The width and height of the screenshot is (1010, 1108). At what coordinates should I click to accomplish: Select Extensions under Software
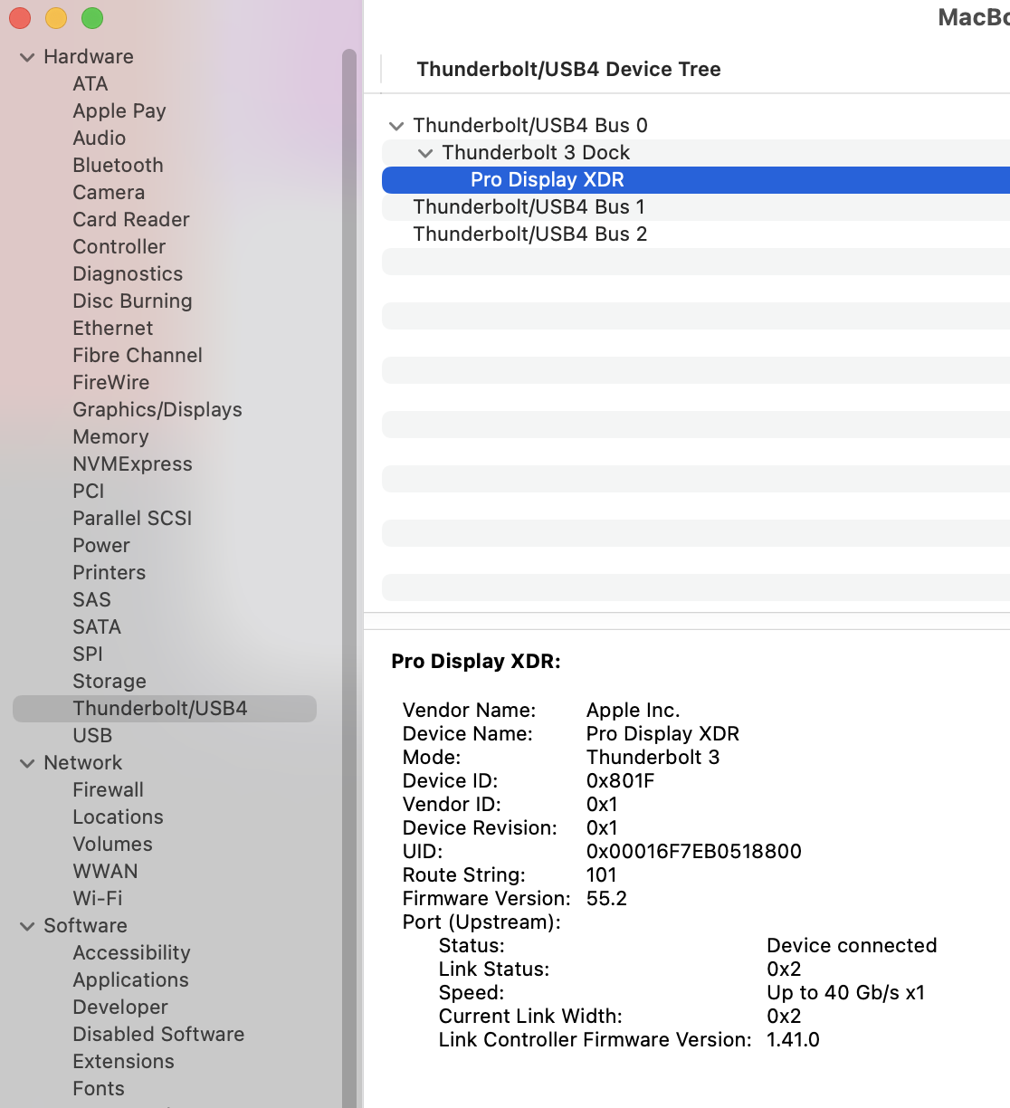(124, 1062)
